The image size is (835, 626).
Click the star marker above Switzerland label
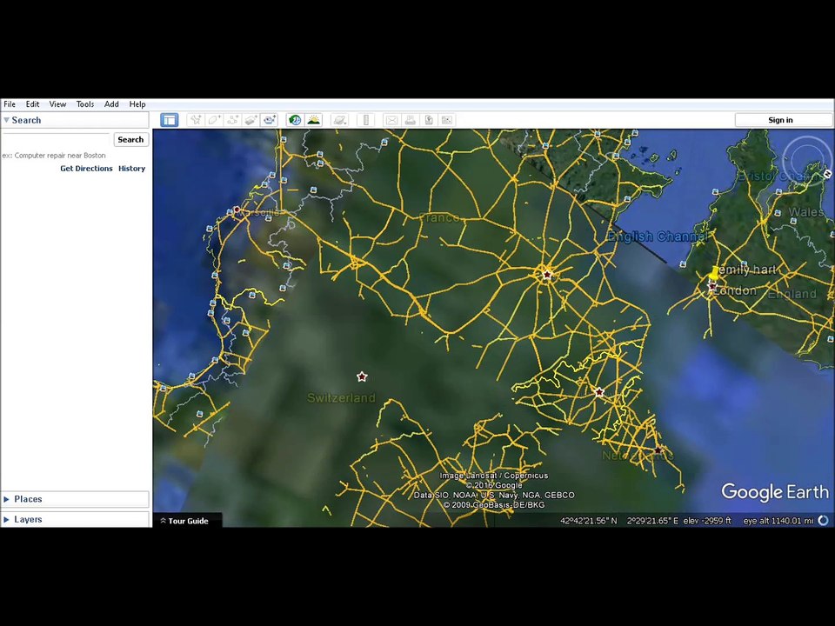(x=362, y=376)
